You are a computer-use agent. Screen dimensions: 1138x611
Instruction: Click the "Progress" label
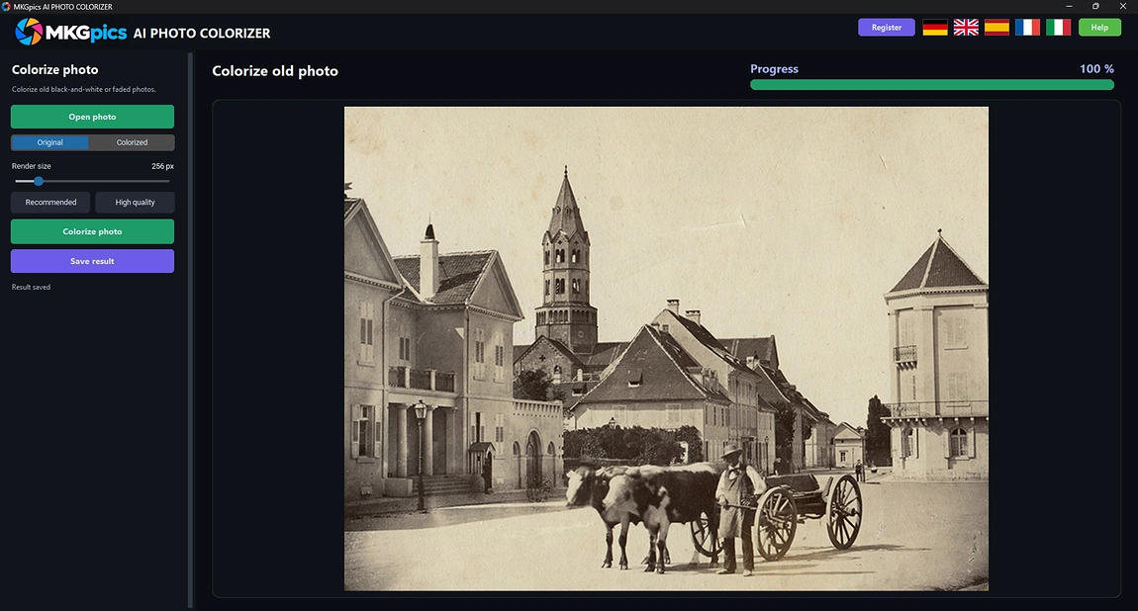(x=775, y=69)
